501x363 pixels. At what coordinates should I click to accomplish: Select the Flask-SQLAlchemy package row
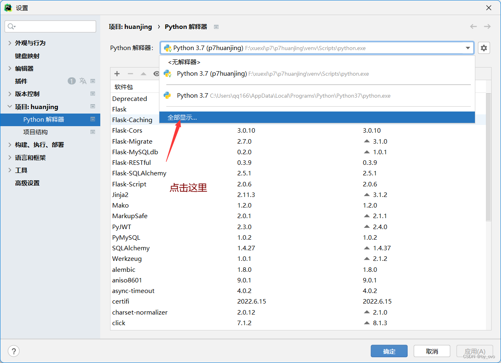(x=298, y=173)
